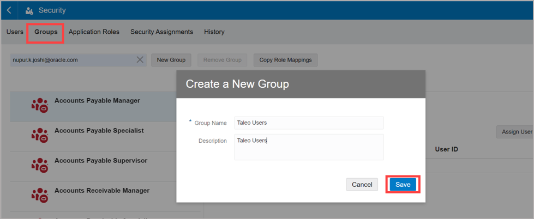View the History tab
This screenshot has height=219, width=534.
coord(214,32)
